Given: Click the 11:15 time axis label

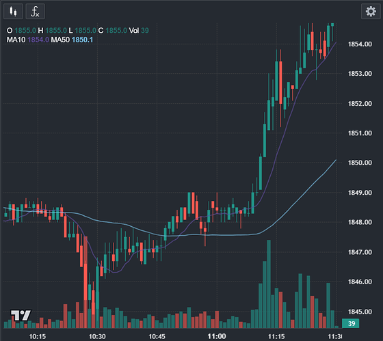Looking at the screenshot, I should pos(276,336).
